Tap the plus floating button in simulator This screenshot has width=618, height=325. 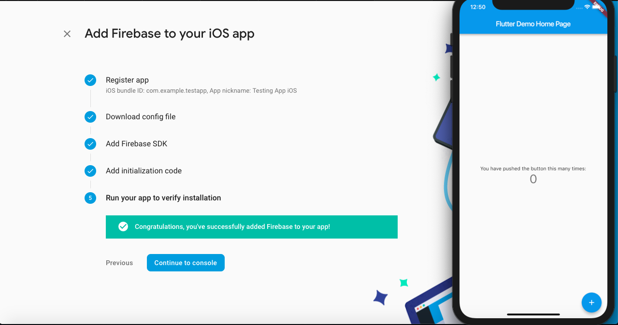(x=591, y=302)
